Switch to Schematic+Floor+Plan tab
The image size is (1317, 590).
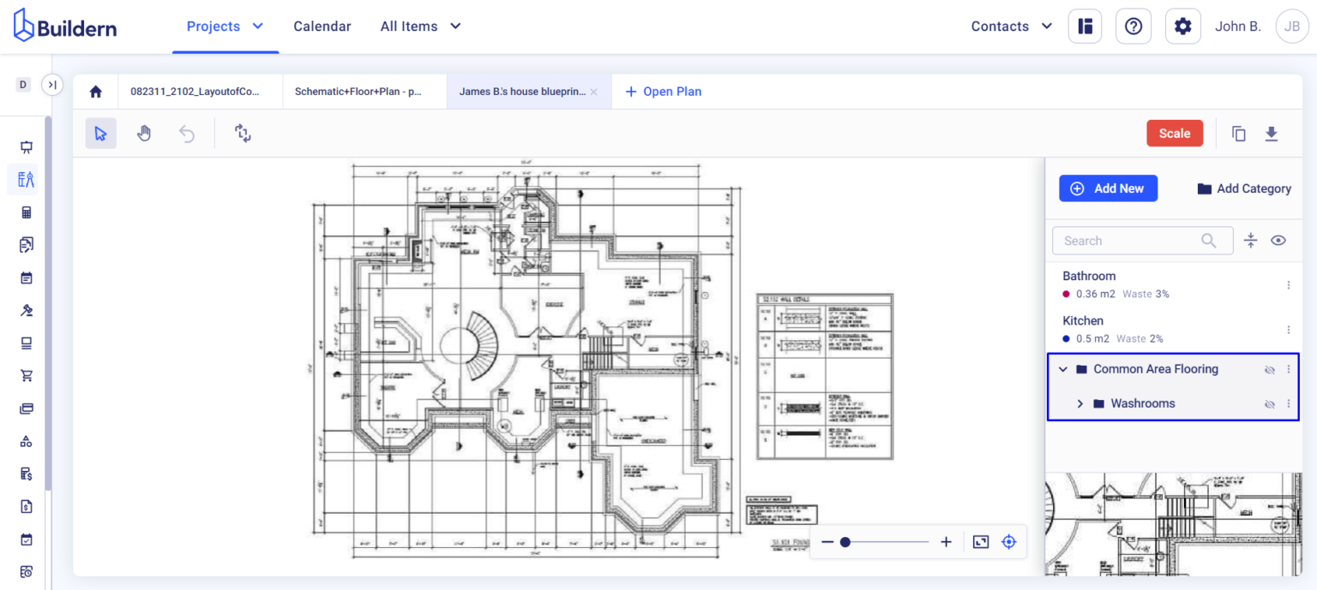point(358,92)
